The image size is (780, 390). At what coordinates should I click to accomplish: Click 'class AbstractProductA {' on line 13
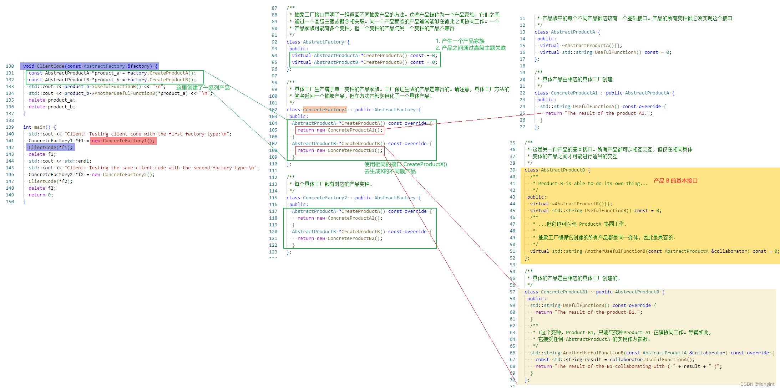click(567, 32)
